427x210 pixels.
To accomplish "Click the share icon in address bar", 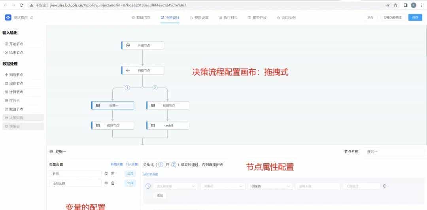I will pyautogui.click(x=387, y=5).
